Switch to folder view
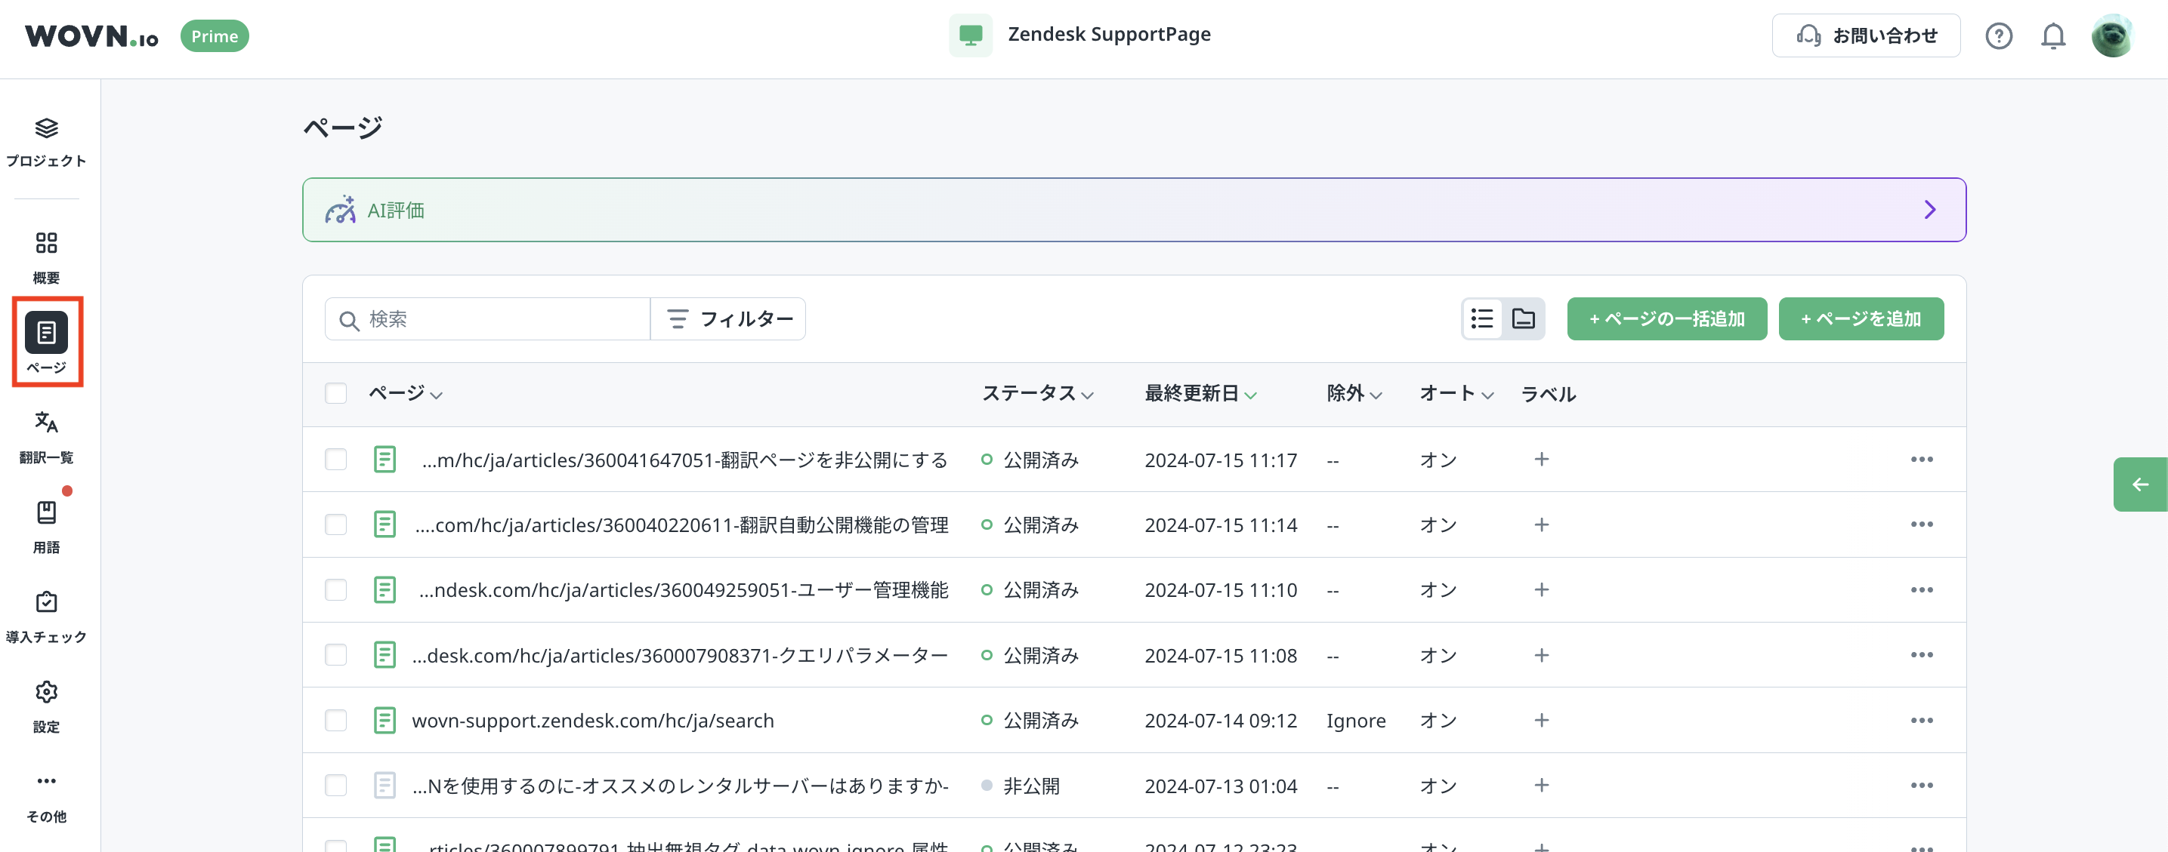The width and height of the screenshot is (2168, 852). 1522,318
